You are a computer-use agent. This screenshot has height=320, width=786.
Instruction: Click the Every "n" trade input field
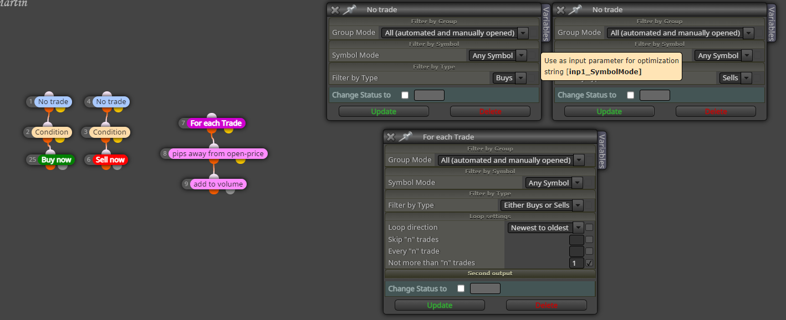[576, 251]
